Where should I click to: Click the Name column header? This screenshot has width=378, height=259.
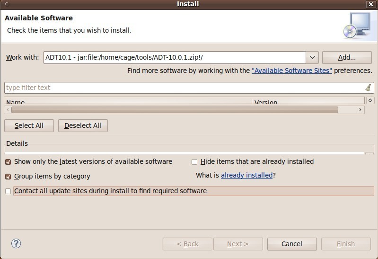[x=128, y=101]
